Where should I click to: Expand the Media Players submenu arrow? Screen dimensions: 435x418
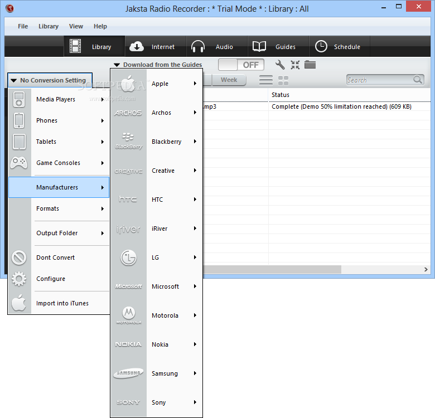point(103,99)
